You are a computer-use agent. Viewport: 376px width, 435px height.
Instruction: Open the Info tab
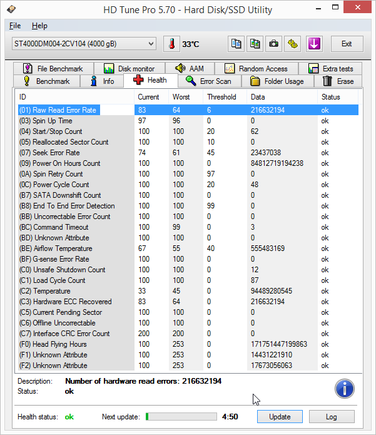(x=102, y=81)
